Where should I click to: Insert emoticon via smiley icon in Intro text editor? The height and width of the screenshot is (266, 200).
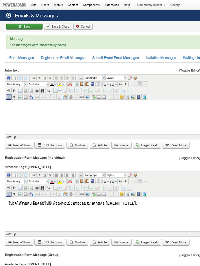tap(121, 97)
